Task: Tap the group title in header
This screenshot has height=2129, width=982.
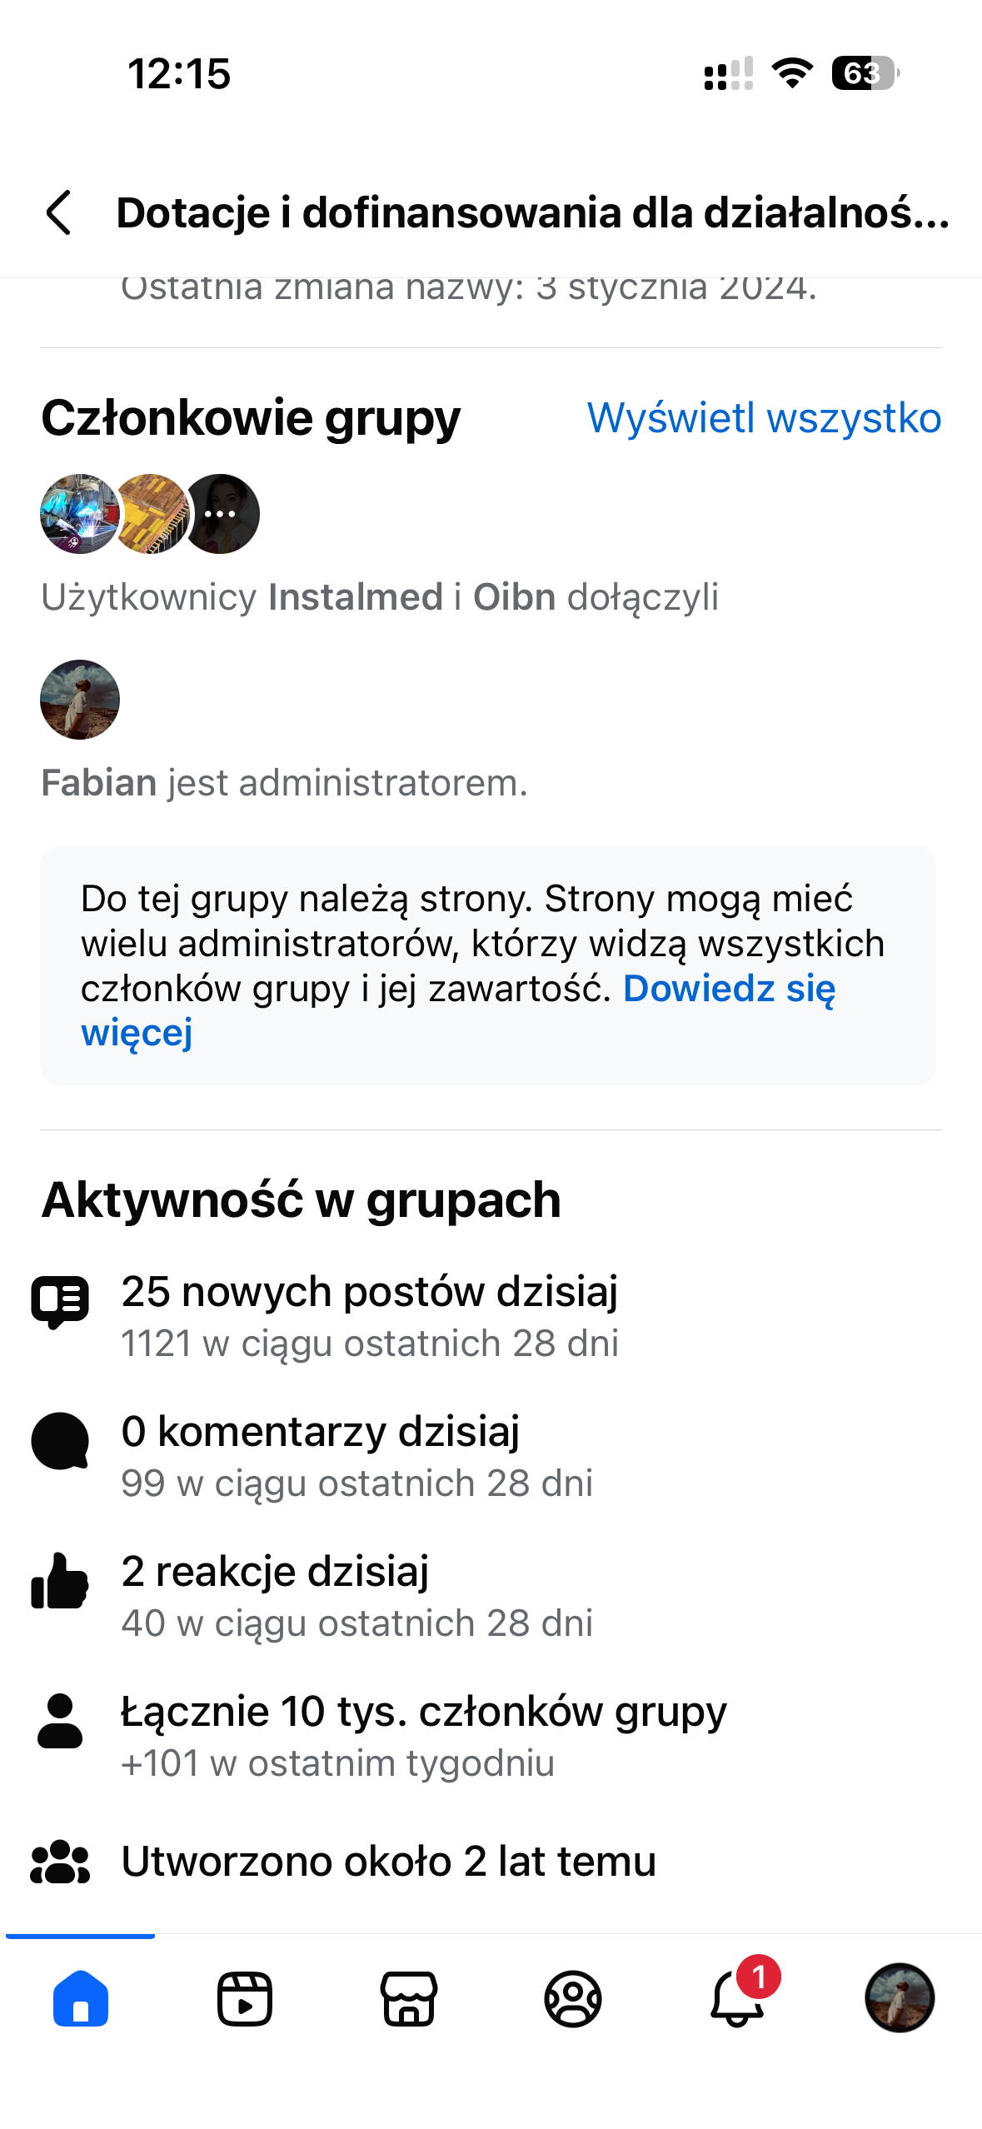Action: pyautogui.click(x=533, y=213)
